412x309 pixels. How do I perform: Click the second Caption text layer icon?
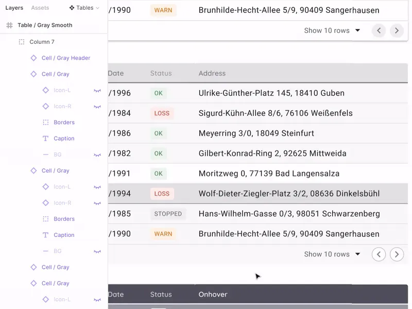tap(45, 235)
